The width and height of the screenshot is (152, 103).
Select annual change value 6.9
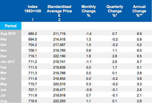(x=139, y=34)
